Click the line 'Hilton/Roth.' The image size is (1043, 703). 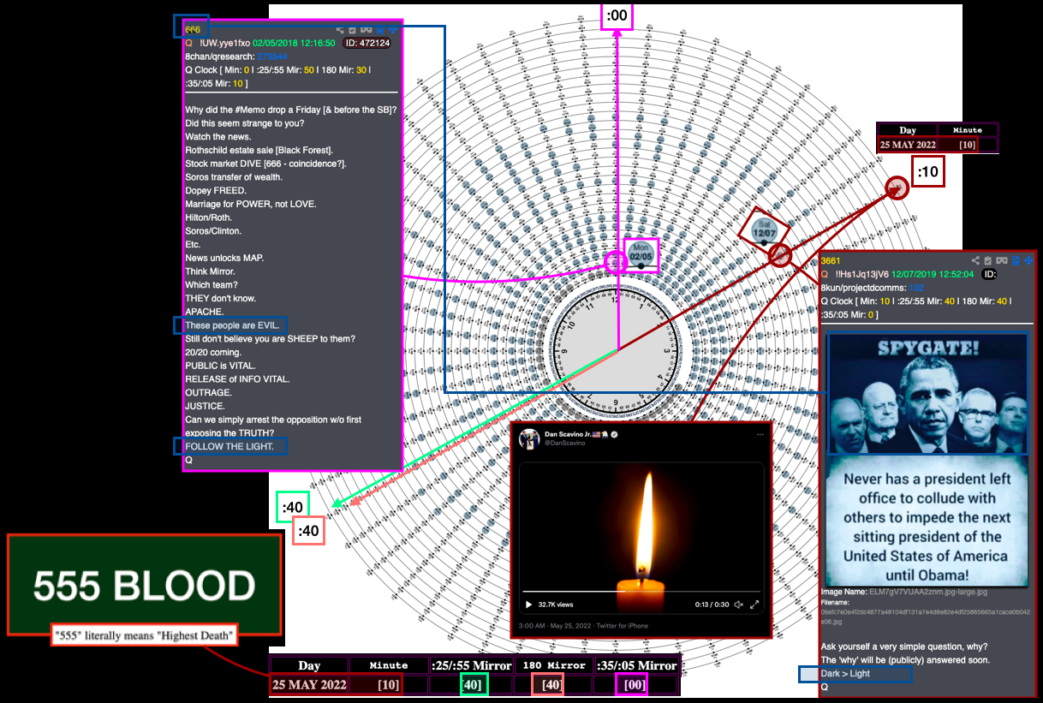(x=208, y=217)
